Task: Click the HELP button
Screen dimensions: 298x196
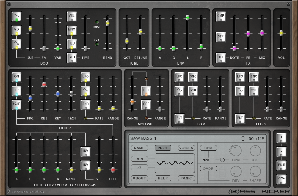Action: [x=163, y=178]
